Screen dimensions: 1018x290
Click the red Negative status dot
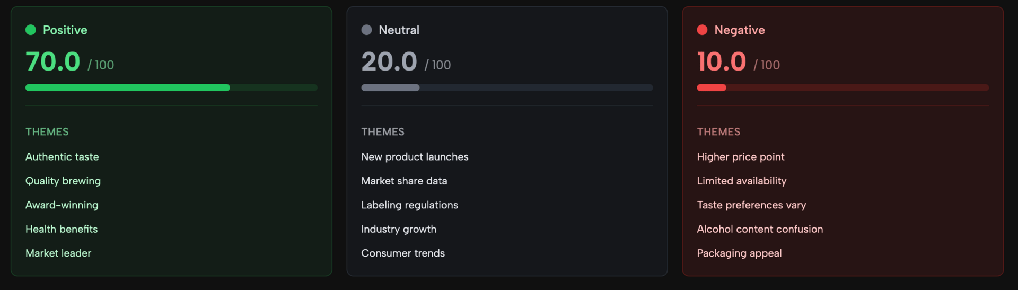pos(702,30)
